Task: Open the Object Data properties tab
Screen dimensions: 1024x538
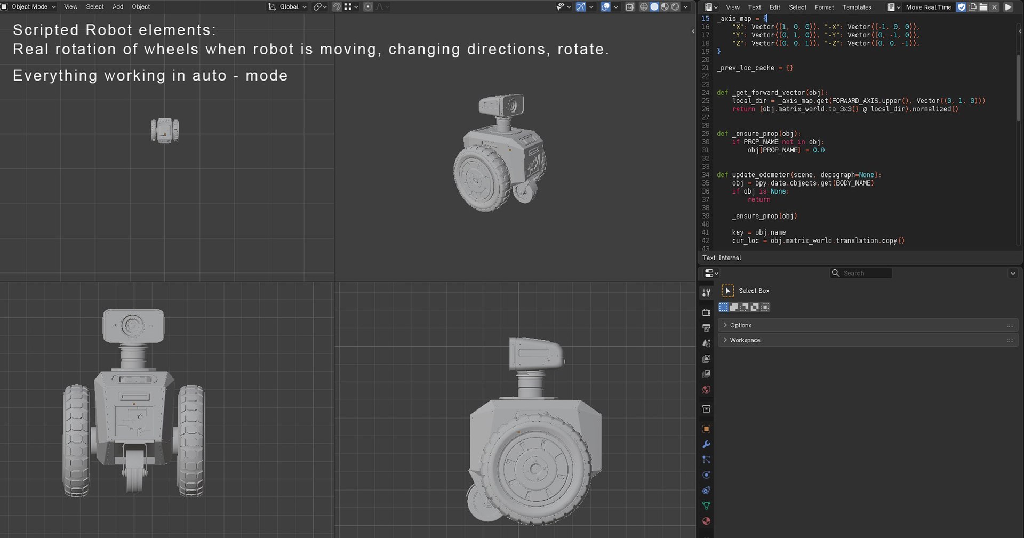Action: (x=706, y=506)
